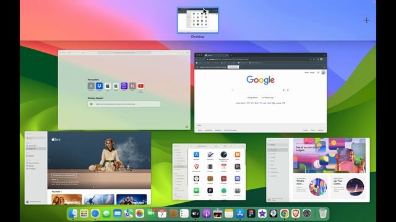Screen dimensions: 396x222
Task: Open Notes from the Dock
Action: coord(229,213)
